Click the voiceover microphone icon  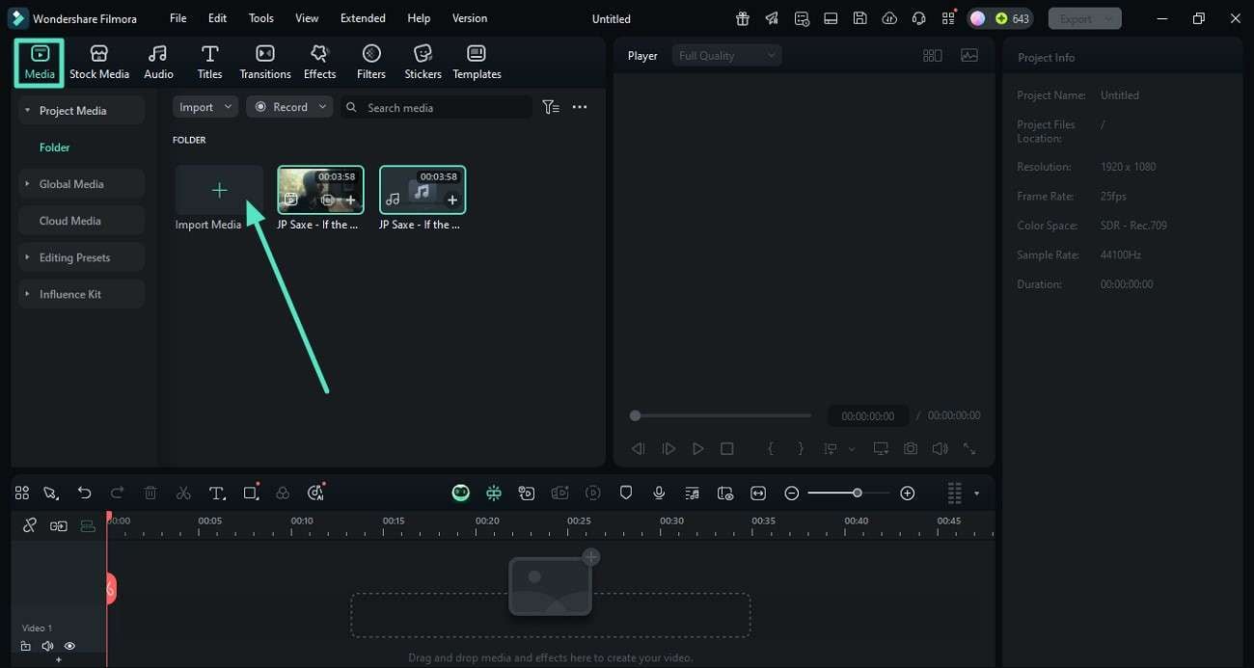tap(659, 493)
